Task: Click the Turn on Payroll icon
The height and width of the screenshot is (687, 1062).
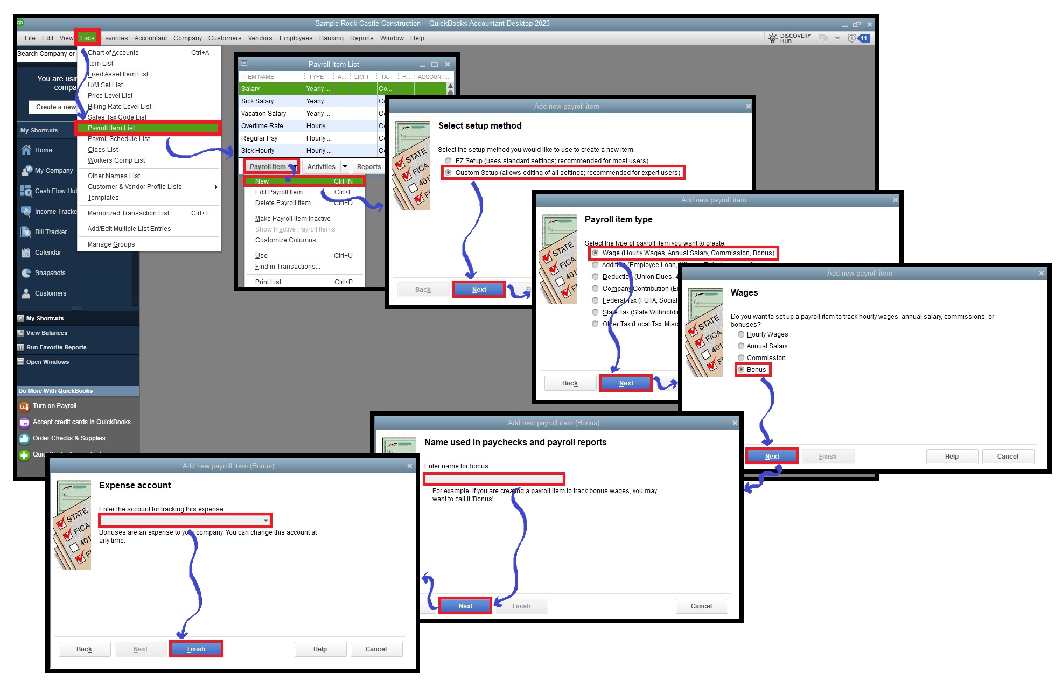Action: click(x=24, y=406)
